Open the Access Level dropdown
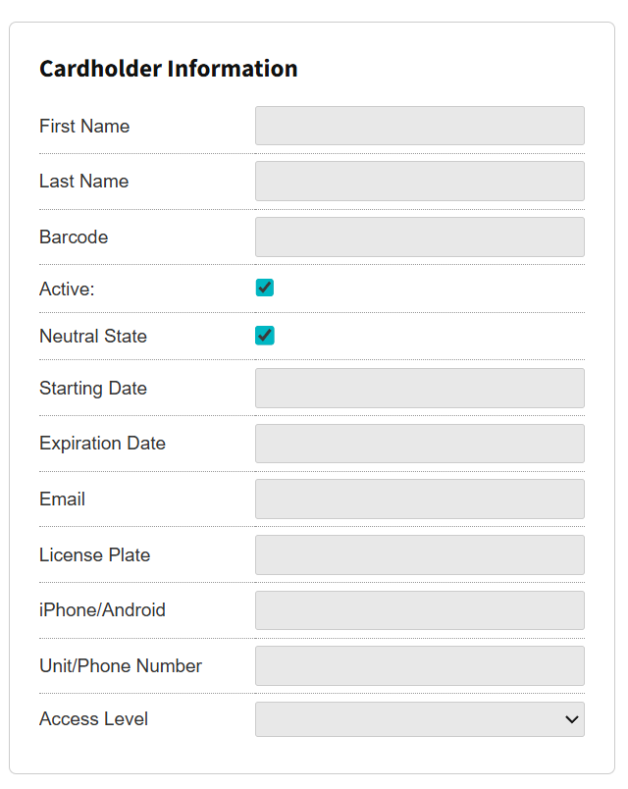 pyautogui.click(x=419, y=719)
